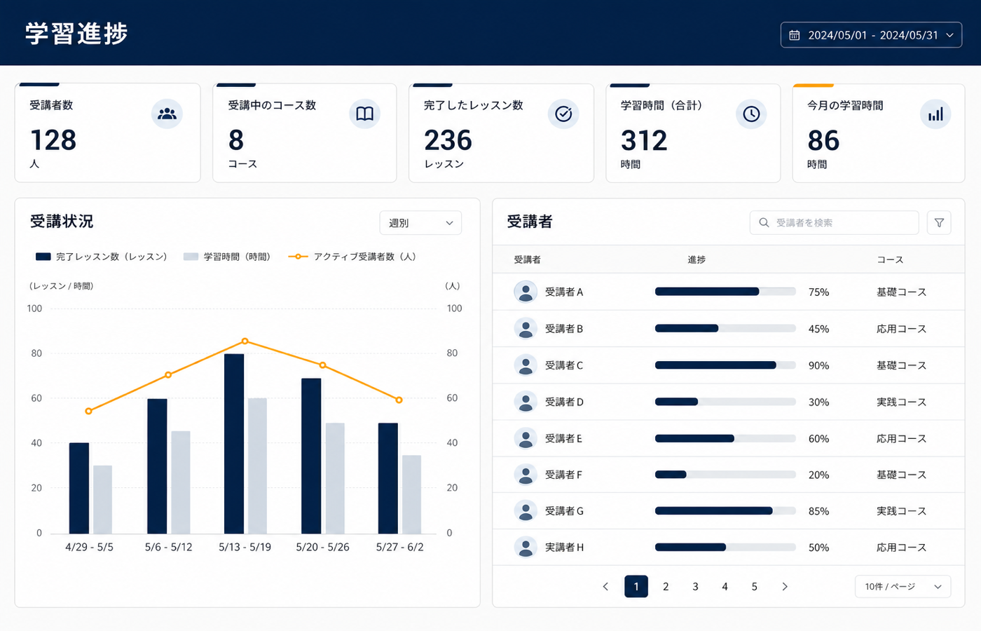Open the 週別 period dropdown
The width and height of the screenshot is (981, 631).
pyautogui.click(x=420, y=223)
